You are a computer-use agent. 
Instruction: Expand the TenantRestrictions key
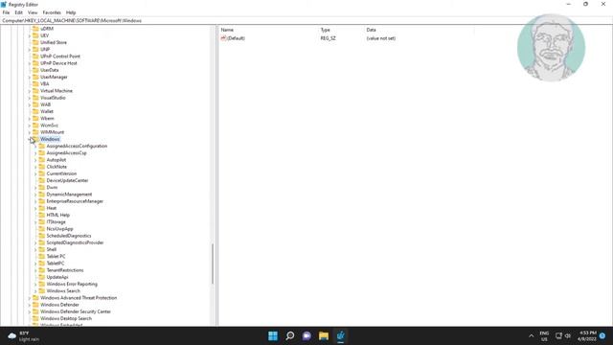tap(35, 270)
